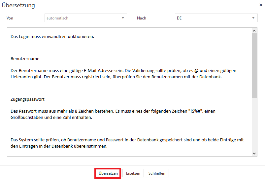Hit the Schließen button
Screen dimensions: 265x179
(157, 173)
